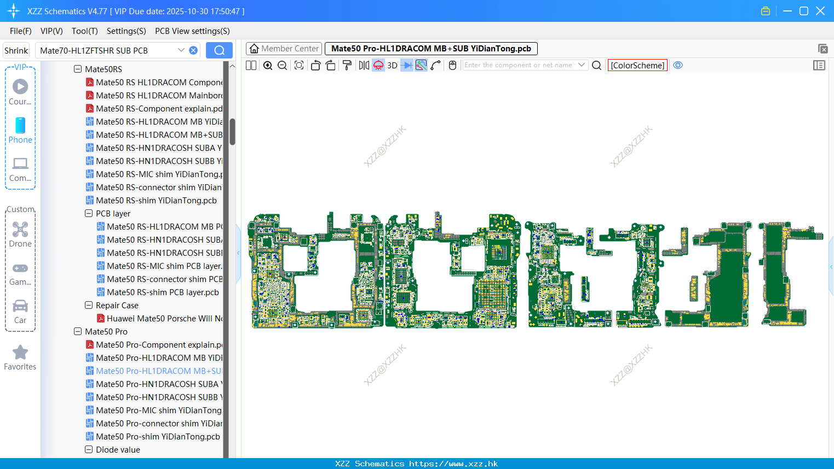Clear the Mate70-HL1ZFTSHR search text
The image size is (834, 469).
[x=193, y=50]
